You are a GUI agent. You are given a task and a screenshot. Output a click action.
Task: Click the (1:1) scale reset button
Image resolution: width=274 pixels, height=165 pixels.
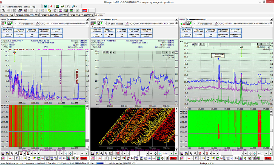click(76, 154)
